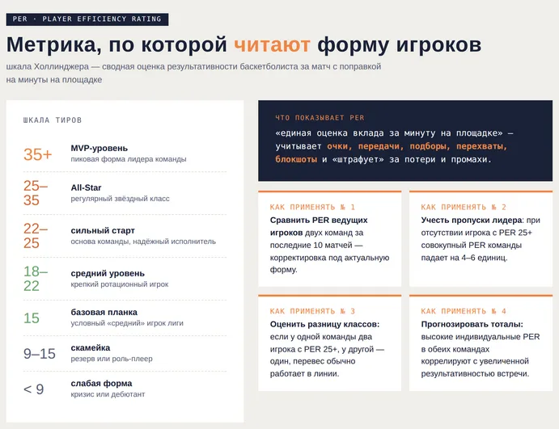The width and height of the screenshot is (559, 429).
Task: Select the '35+' tier value
Action: (38, 154)
